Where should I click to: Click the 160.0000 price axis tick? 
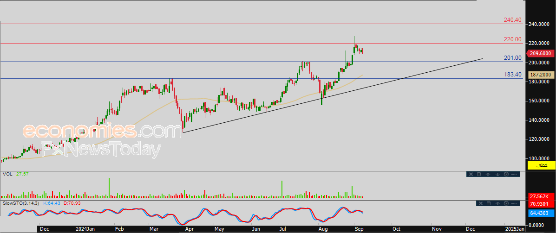[540, 101]
